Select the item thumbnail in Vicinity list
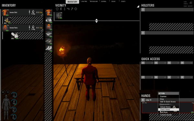Image resolution: width=194 pixels, height=121 pixels. point(59,15)
